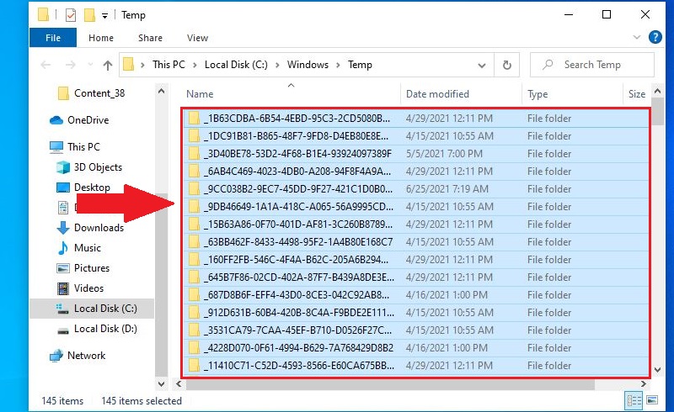Screen dimensions: 674x412
Task: Select Local Disk (D:) in sidebar
Action: pyautogui.click(x=105, y=329)
